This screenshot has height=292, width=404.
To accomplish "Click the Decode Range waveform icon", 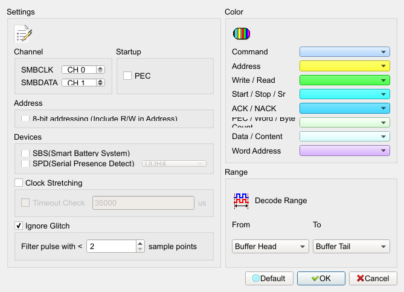I will coord(241,201).
